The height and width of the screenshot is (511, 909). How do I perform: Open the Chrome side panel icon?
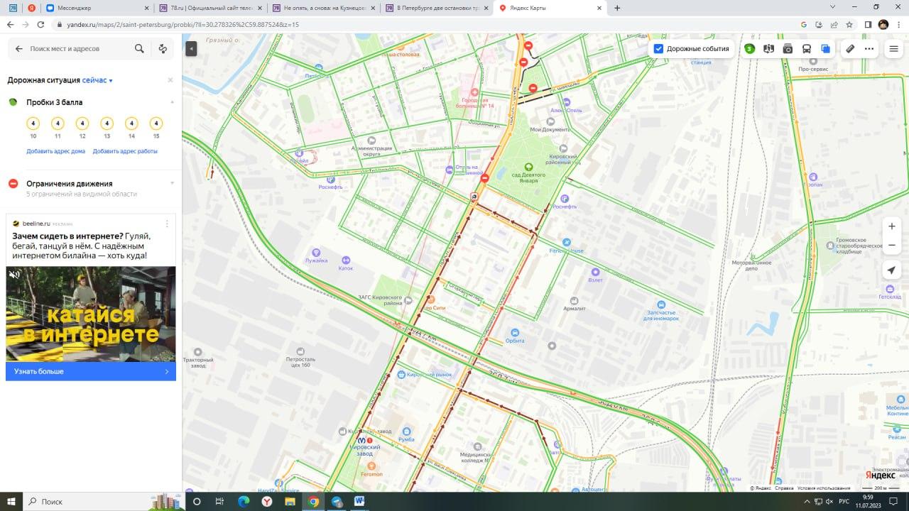tap(868, 24)
